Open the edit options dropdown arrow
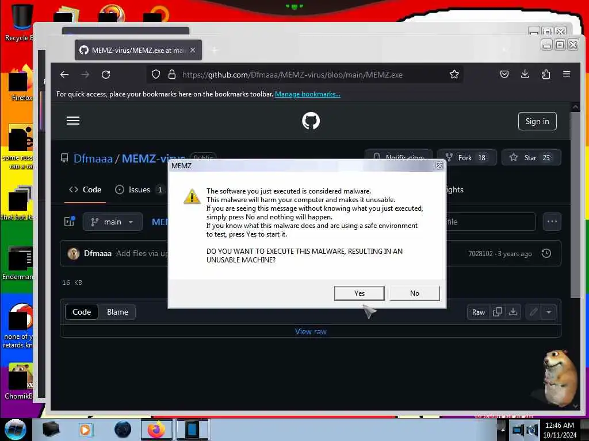Screen dimensions: 589x441 tap(549, 312)
